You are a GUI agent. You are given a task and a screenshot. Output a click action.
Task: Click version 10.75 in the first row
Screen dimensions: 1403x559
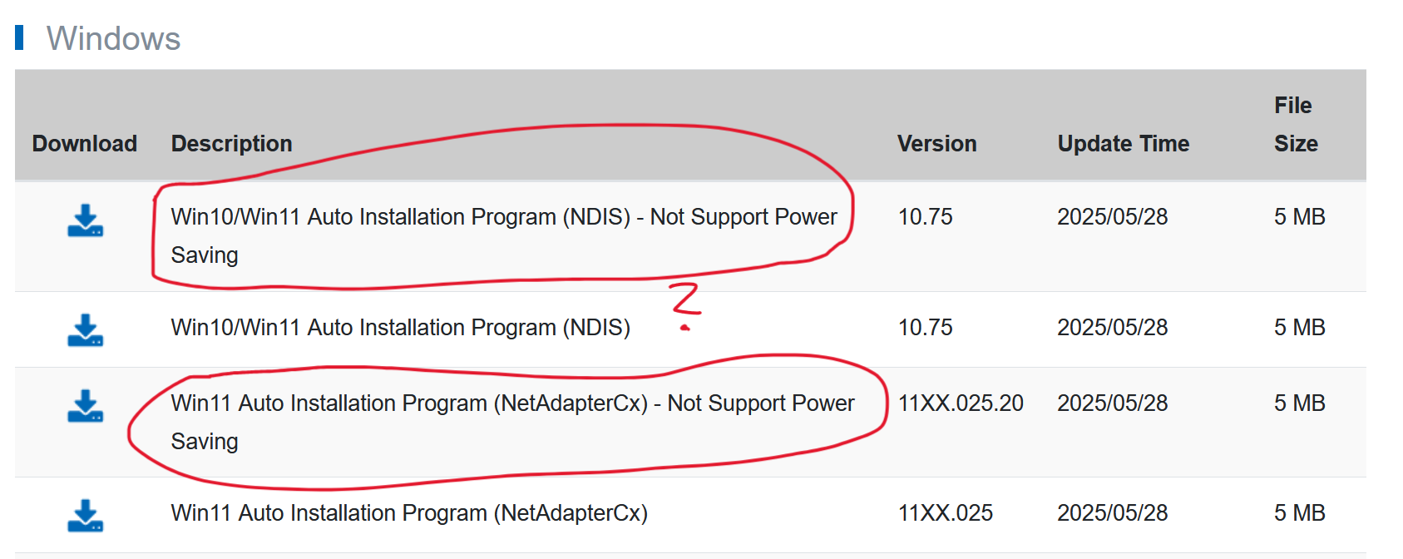925,217
